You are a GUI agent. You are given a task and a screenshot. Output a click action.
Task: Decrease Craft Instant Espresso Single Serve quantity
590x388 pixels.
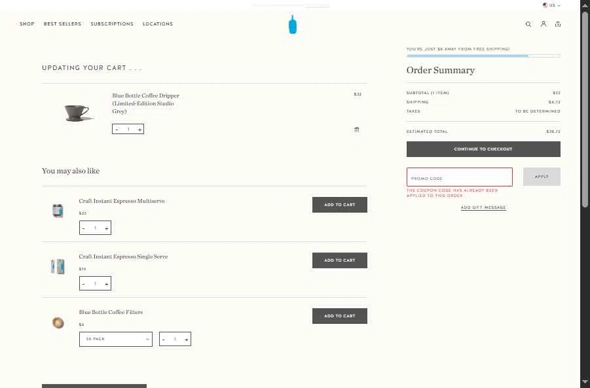[x=84, y=284]
